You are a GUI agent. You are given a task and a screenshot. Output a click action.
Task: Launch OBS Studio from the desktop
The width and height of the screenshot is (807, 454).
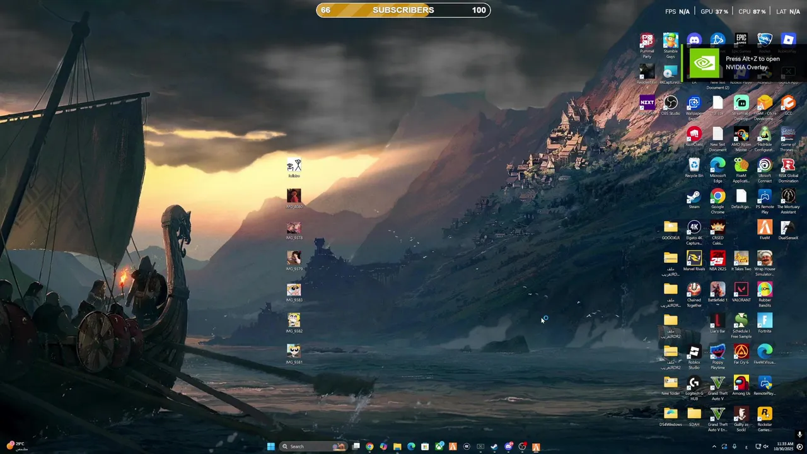670,106
